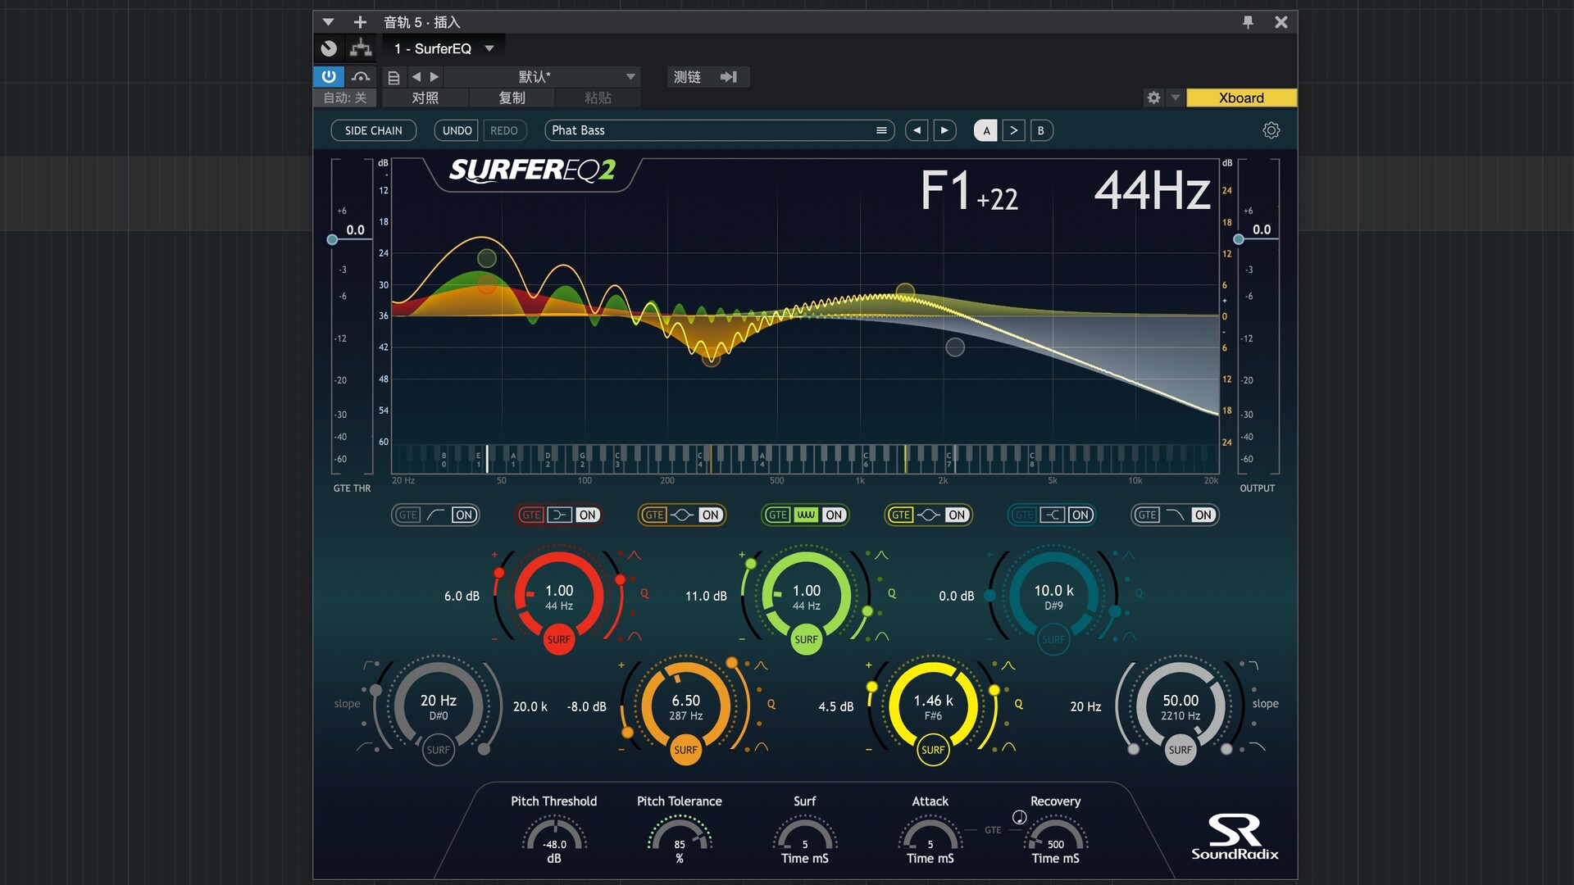
Task: Click the OUTPUT gain slider handle
Action: coord(1238,239)
